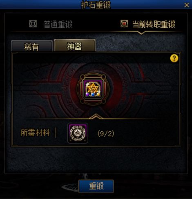Switch to the 稀有 tab
Image resolution: width=192 pixels, height=199 pixels.
tap(31, 46)
